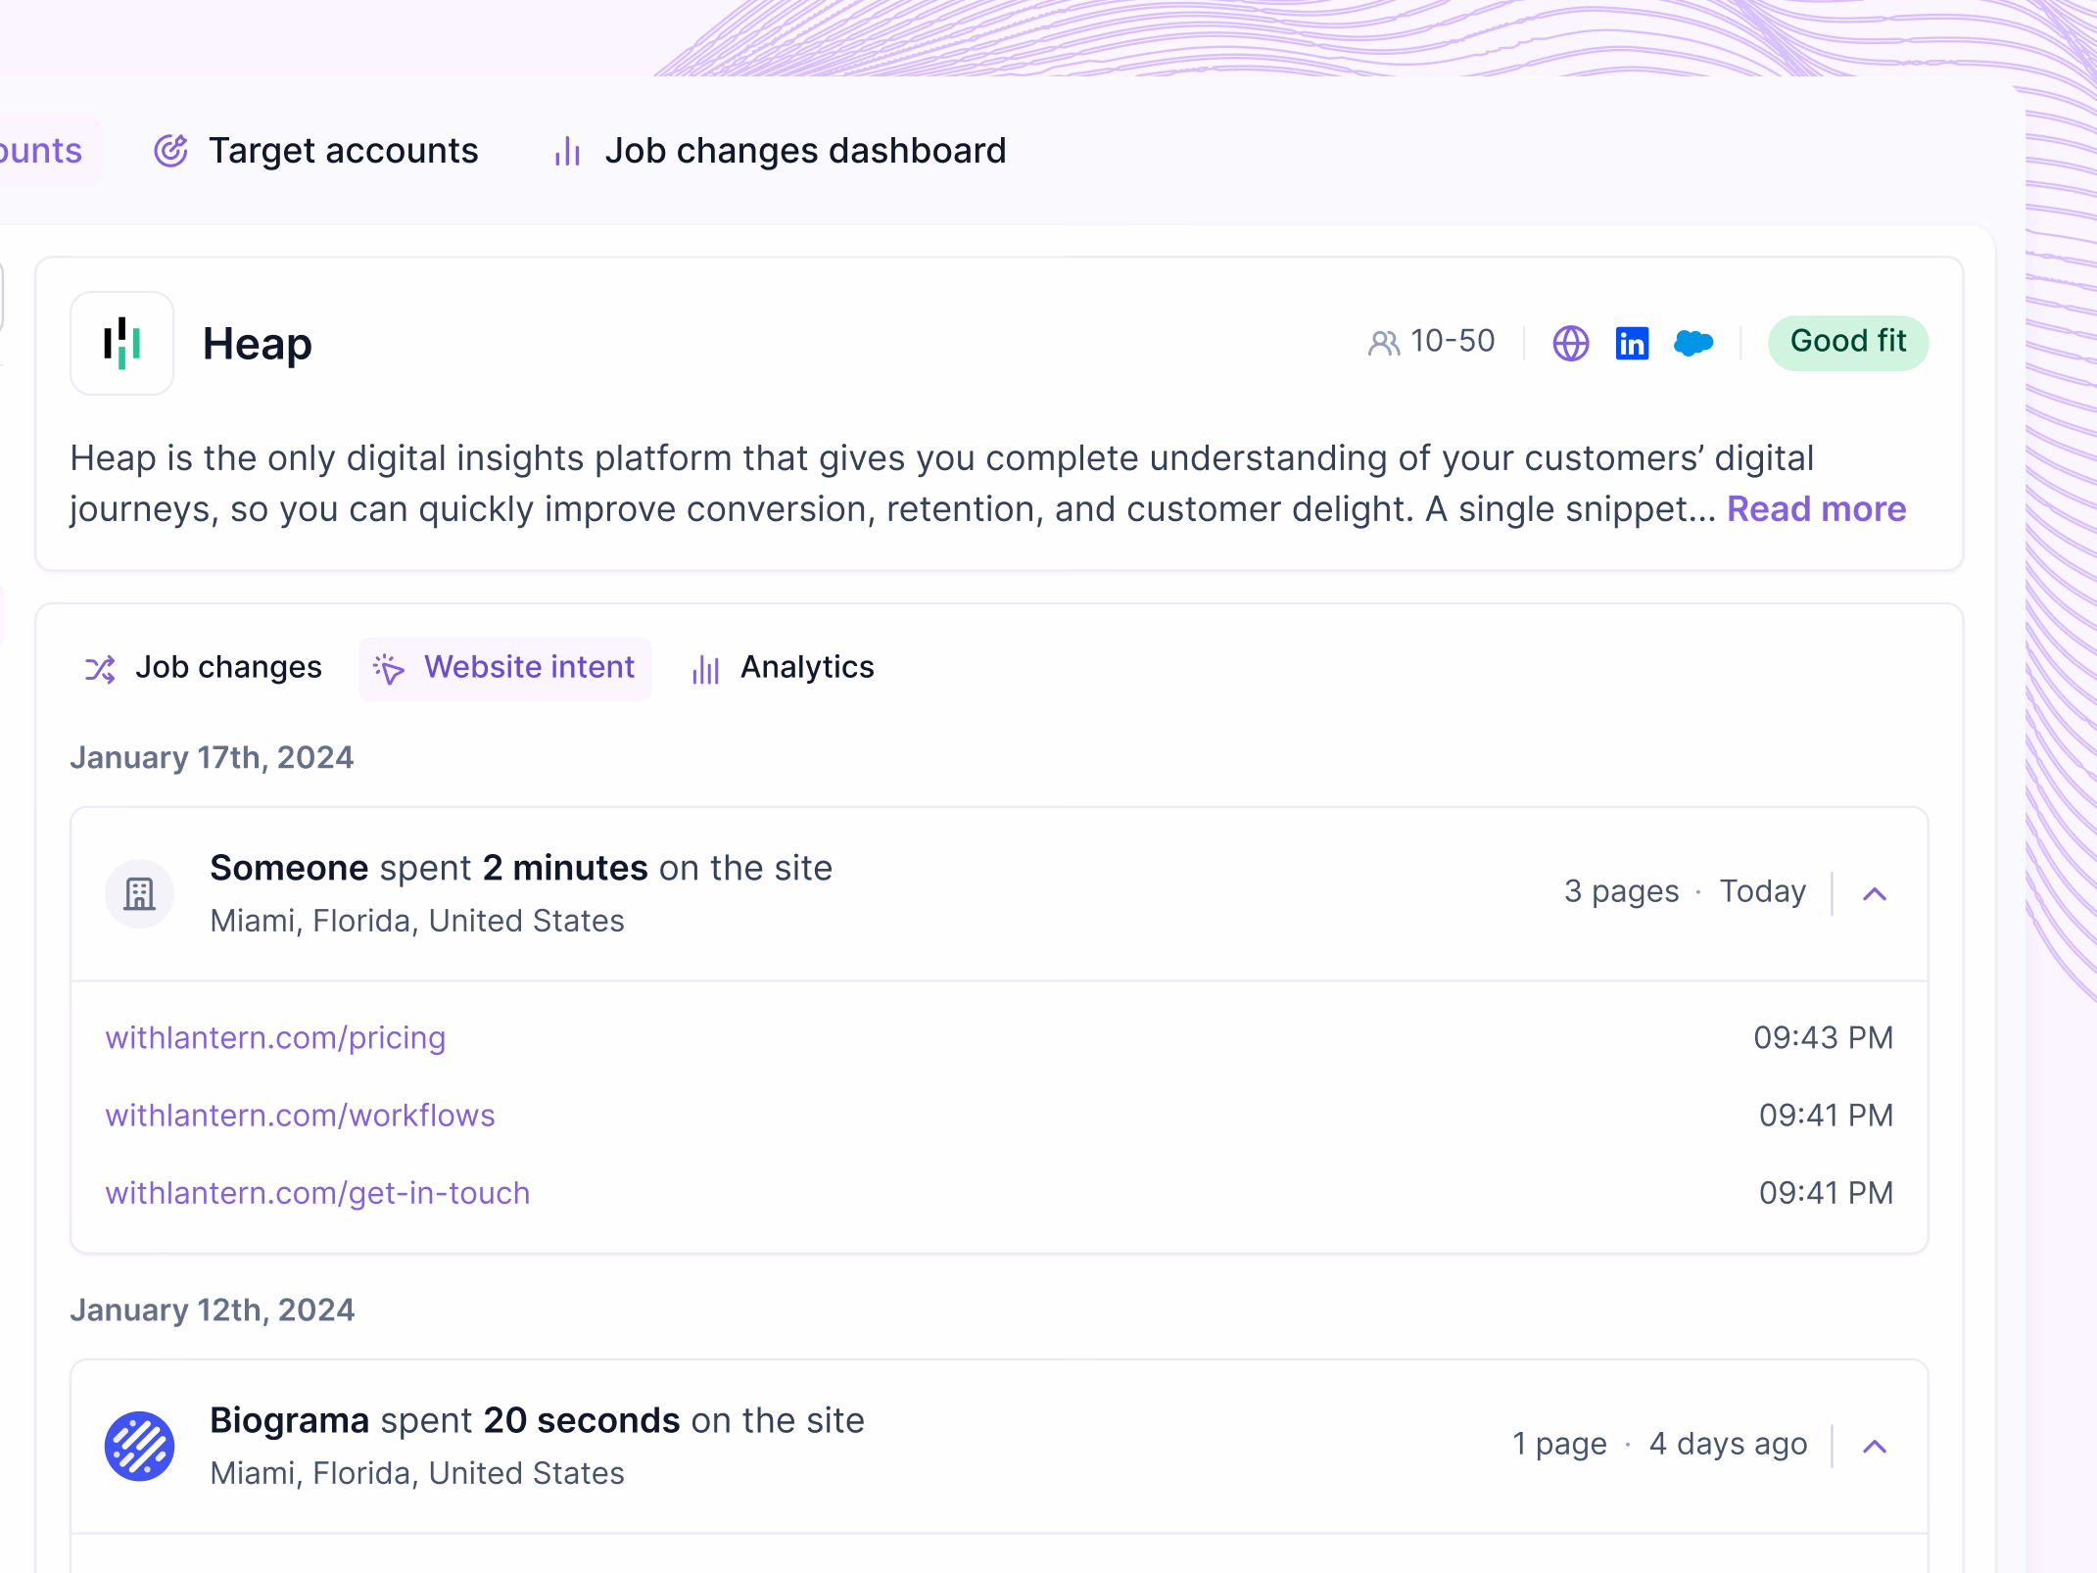Click the Today label on visit entry
Viewport: 2097px width, 1573px height.
point(1763,892)
